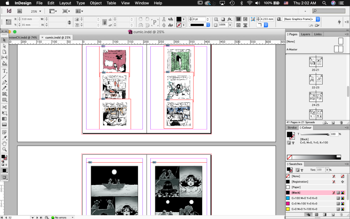The width and height of the screenshot is (350, 219).
Task: Click the reference point locator grid
Action: [9, 22]
